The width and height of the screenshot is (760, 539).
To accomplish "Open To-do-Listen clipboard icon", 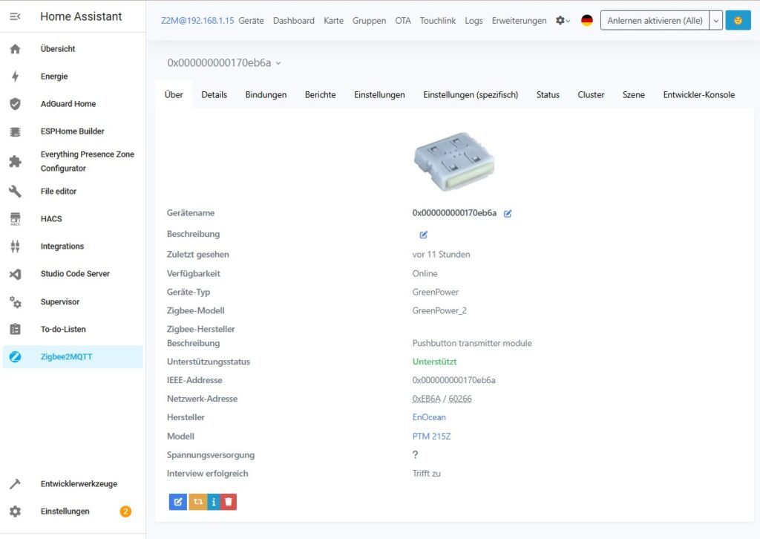I will (x=15, y=329).
